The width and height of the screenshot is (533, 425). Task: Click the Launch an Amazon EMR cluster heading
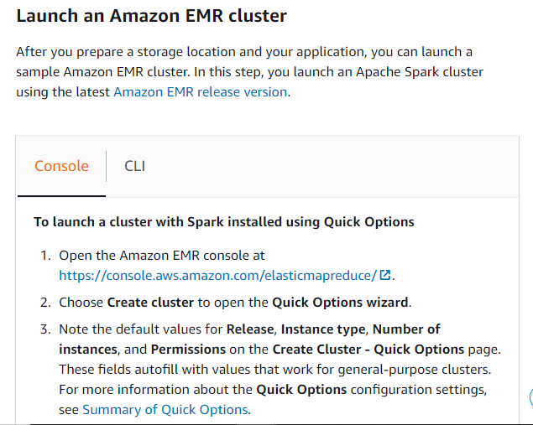[152, 16]
